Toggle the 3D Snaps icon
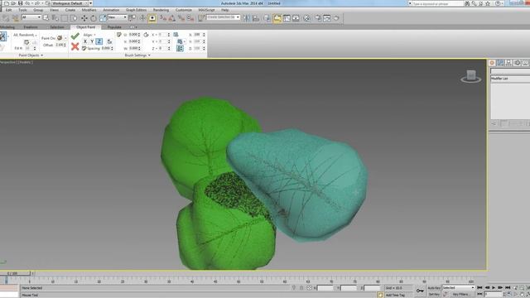The image size is (530, 298). pyautogui.click(x=162, y=18)
